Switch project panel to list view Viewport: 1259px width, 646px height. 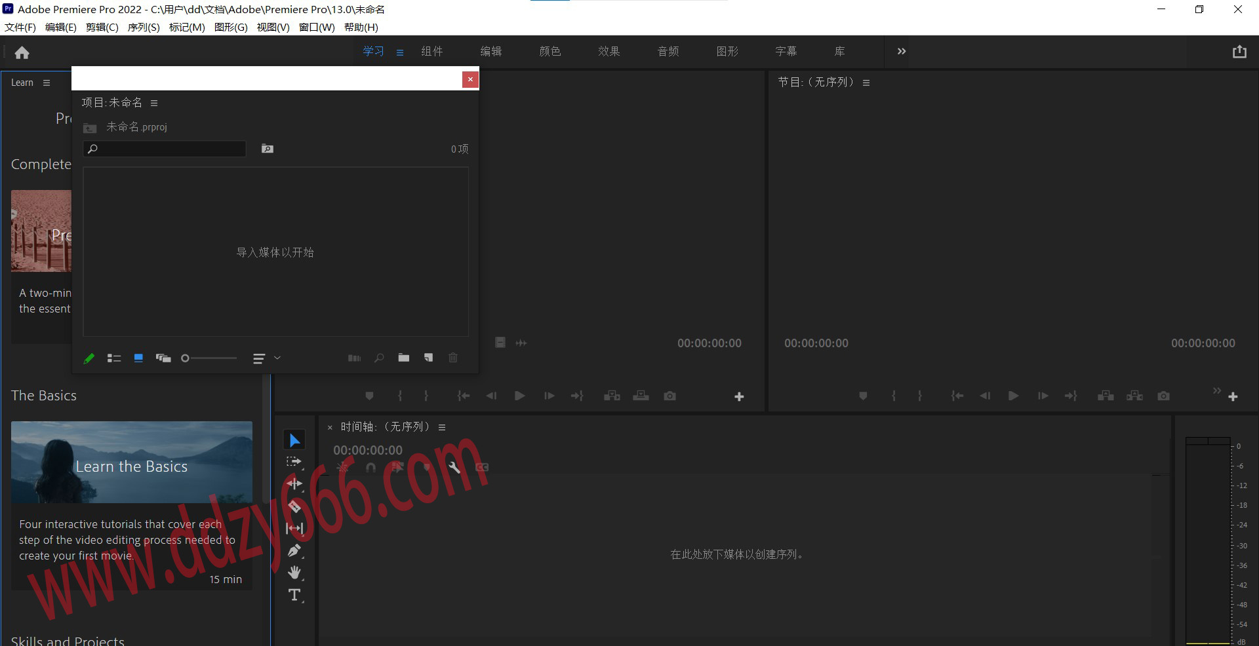click(114, 358)
